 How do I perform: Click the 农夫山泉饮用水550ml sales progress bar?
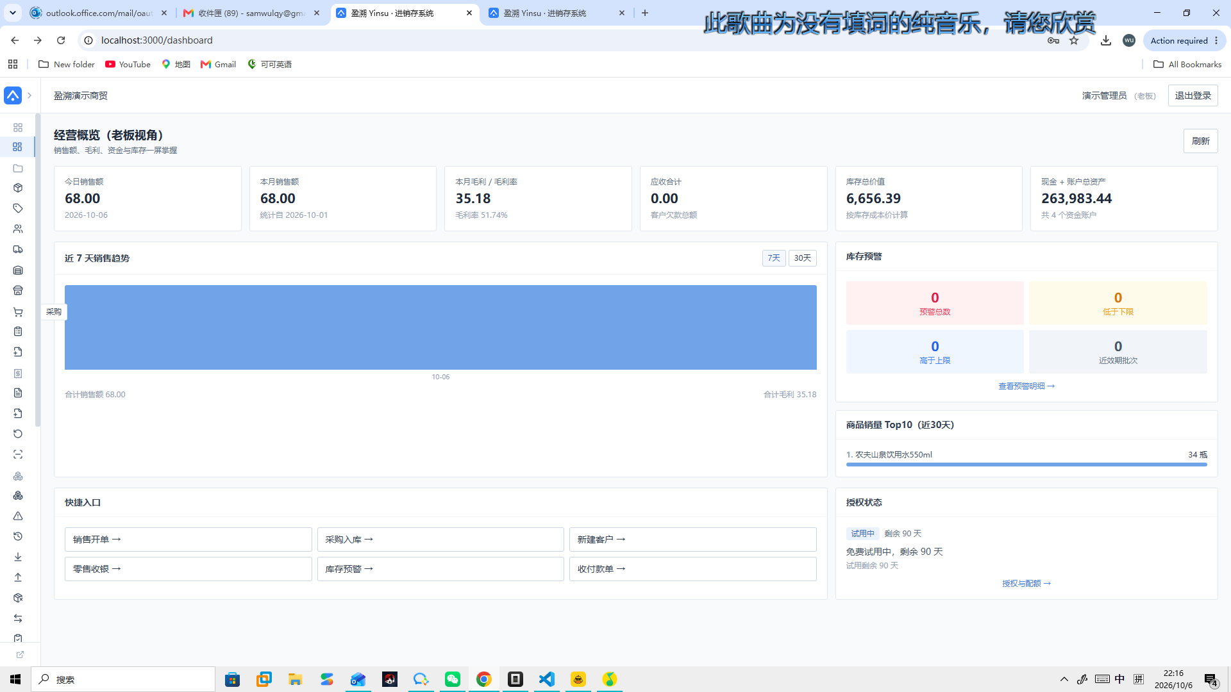1026,465
